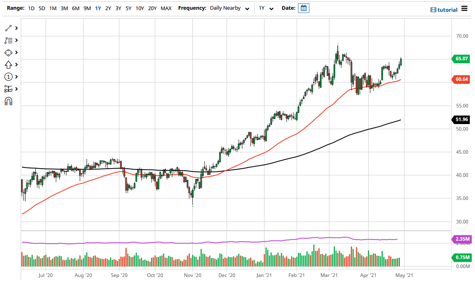Open the annotation notes tool

[8, 40]
